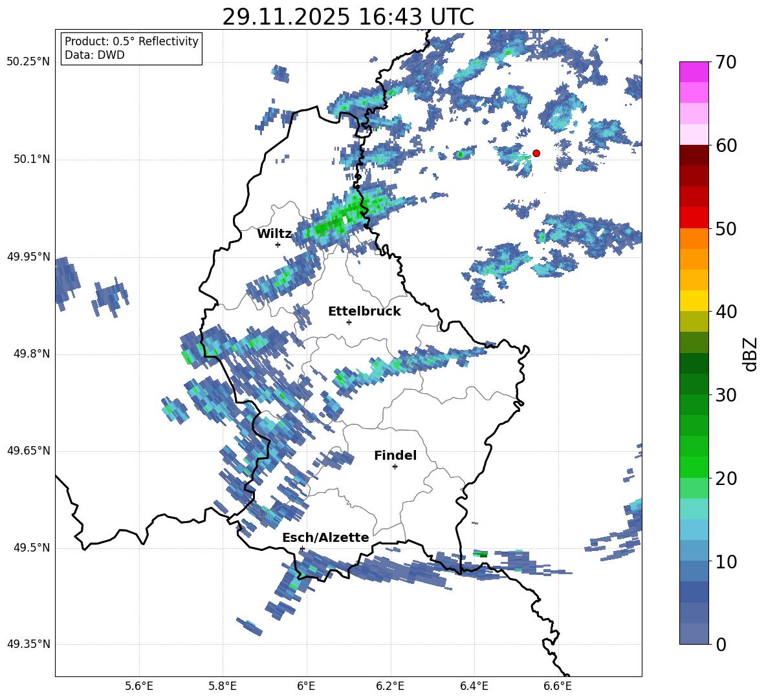Click the colorbar value 70
The image size is (766, 699).
(726, 63)
